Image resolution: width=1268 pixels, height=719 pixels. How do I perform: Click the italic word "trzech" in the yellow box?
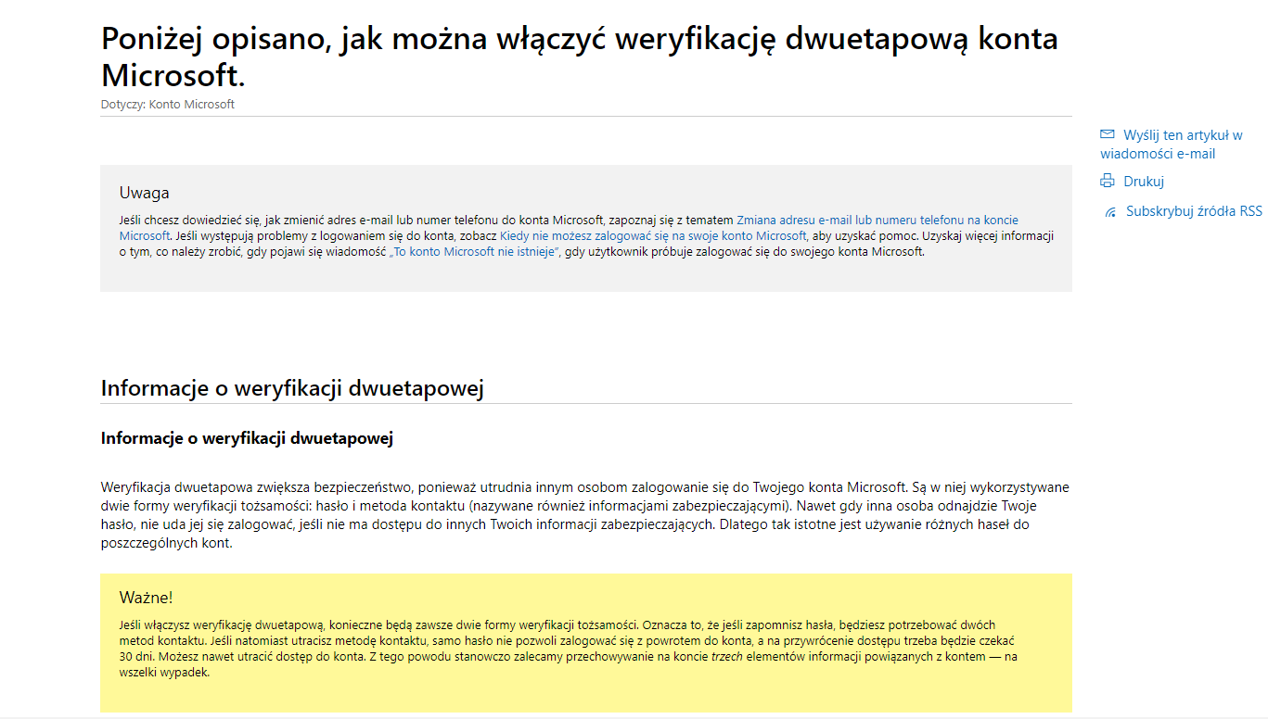click(x=727, y=657)
